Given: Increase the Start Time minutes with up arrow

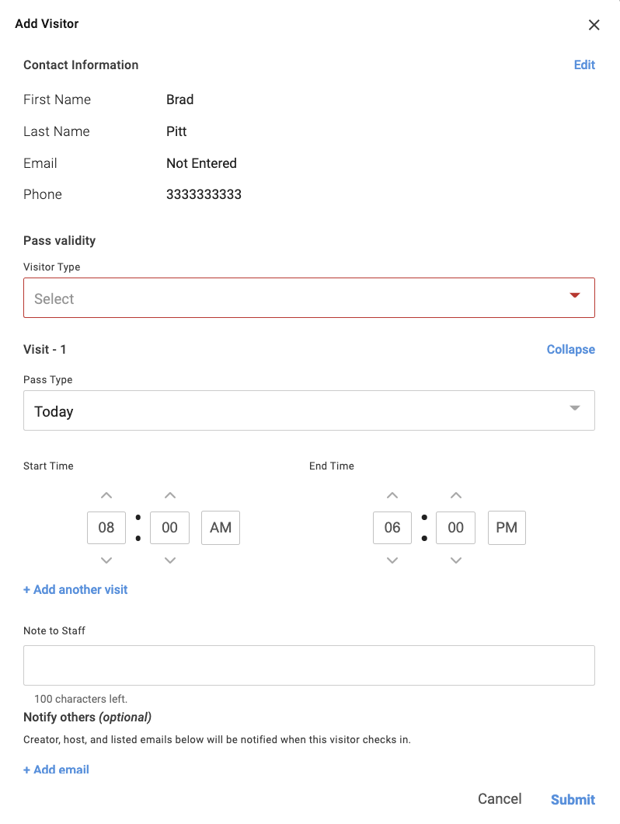Looking at the screenshot, I should (170, 495).
